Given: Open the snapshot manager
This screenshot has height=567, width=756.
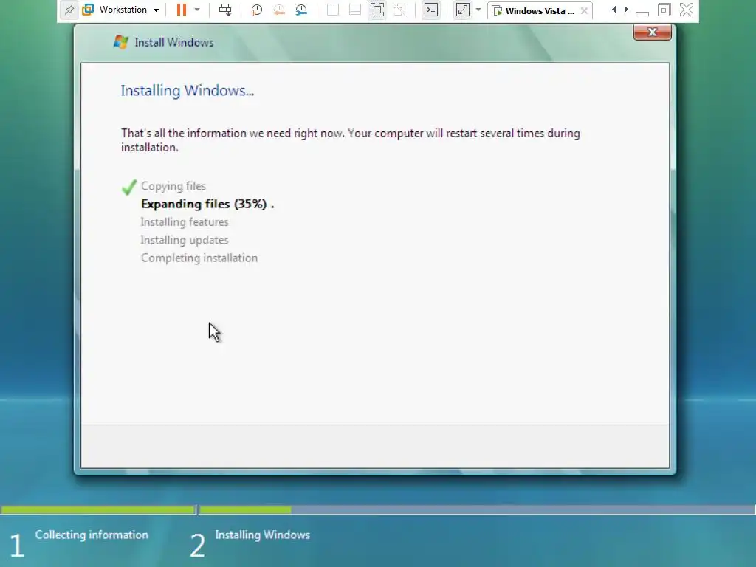Looking at the screenshot, I should coord(301,10).
